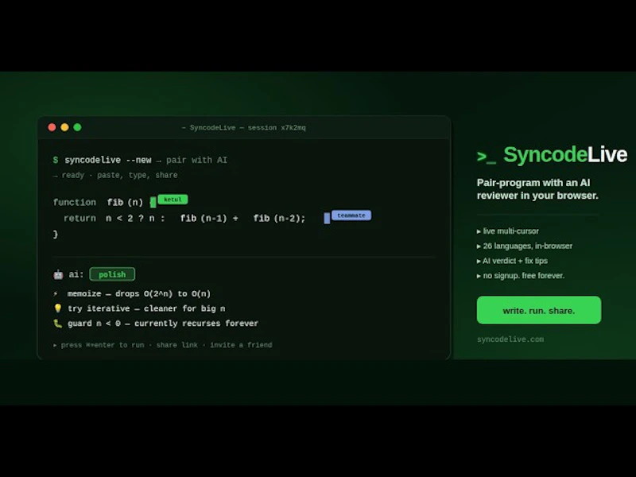Click the blue 'teammate' cursor label
This screenshot has height=477, width=636.
tap(351, 215)
